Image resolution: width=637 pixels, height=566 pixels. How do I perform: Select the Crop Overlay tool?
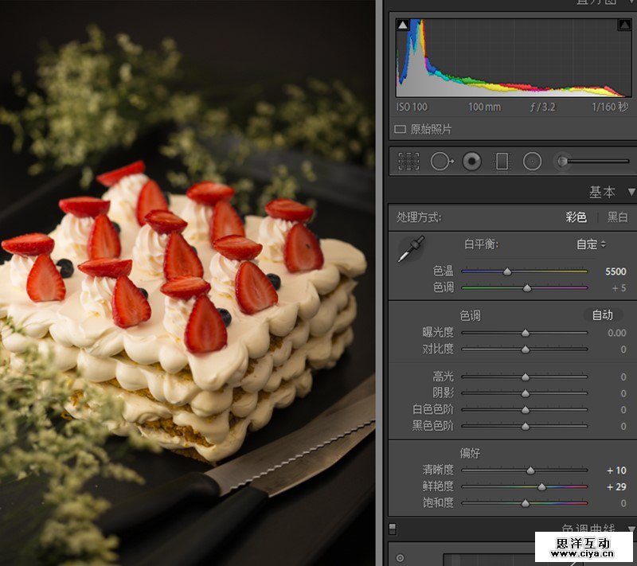click(x=408, y=162)
